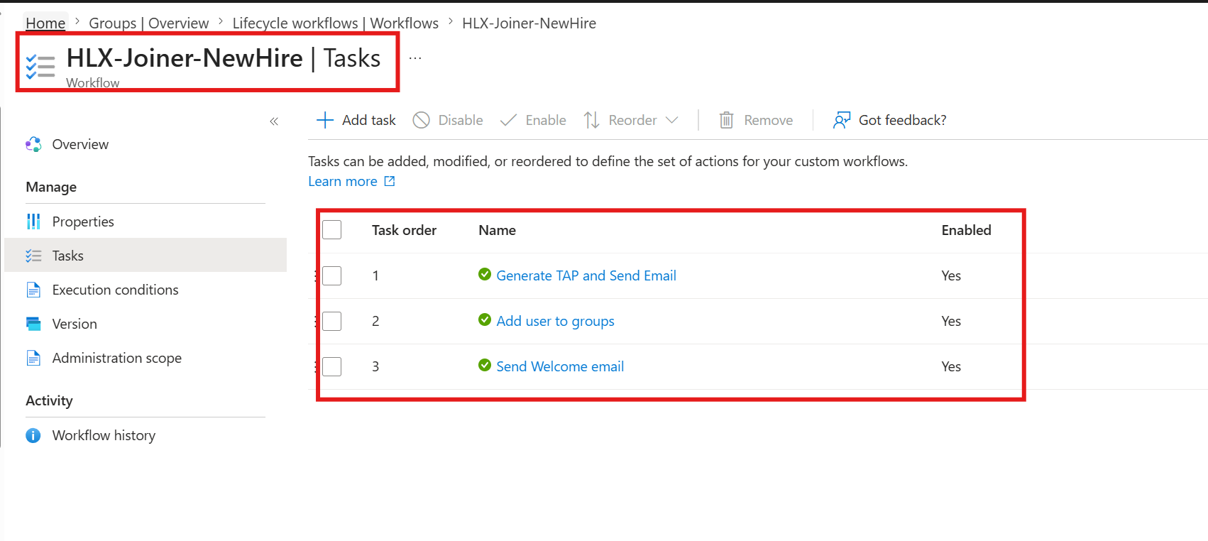This screenshot has height=541, width=1208.
Task: Expand the Reorder dropdown chevron
Action: click(x=672, y=120)
